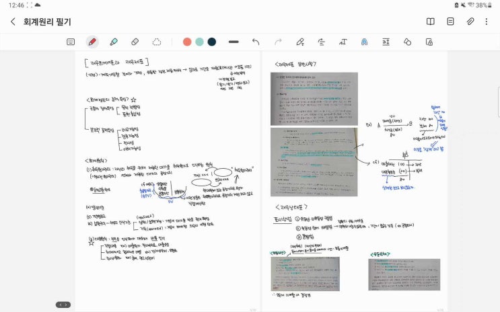Select the Pen tool

pyautogui.click(x=92, y=42)
